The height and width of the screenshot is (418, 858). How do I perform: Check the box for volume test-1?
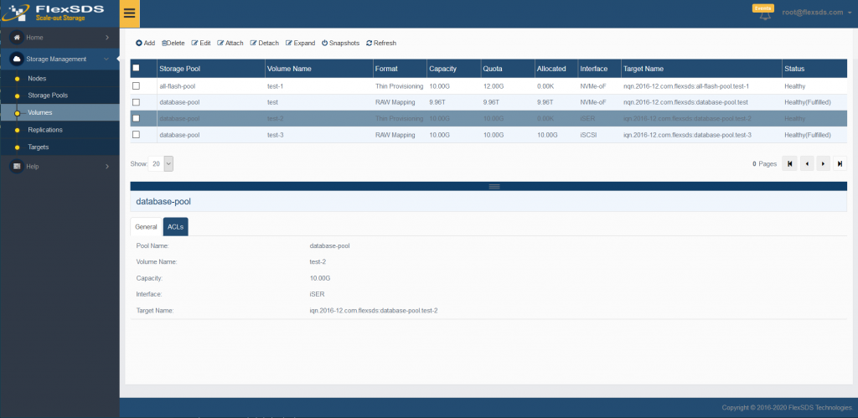[137, 86]
